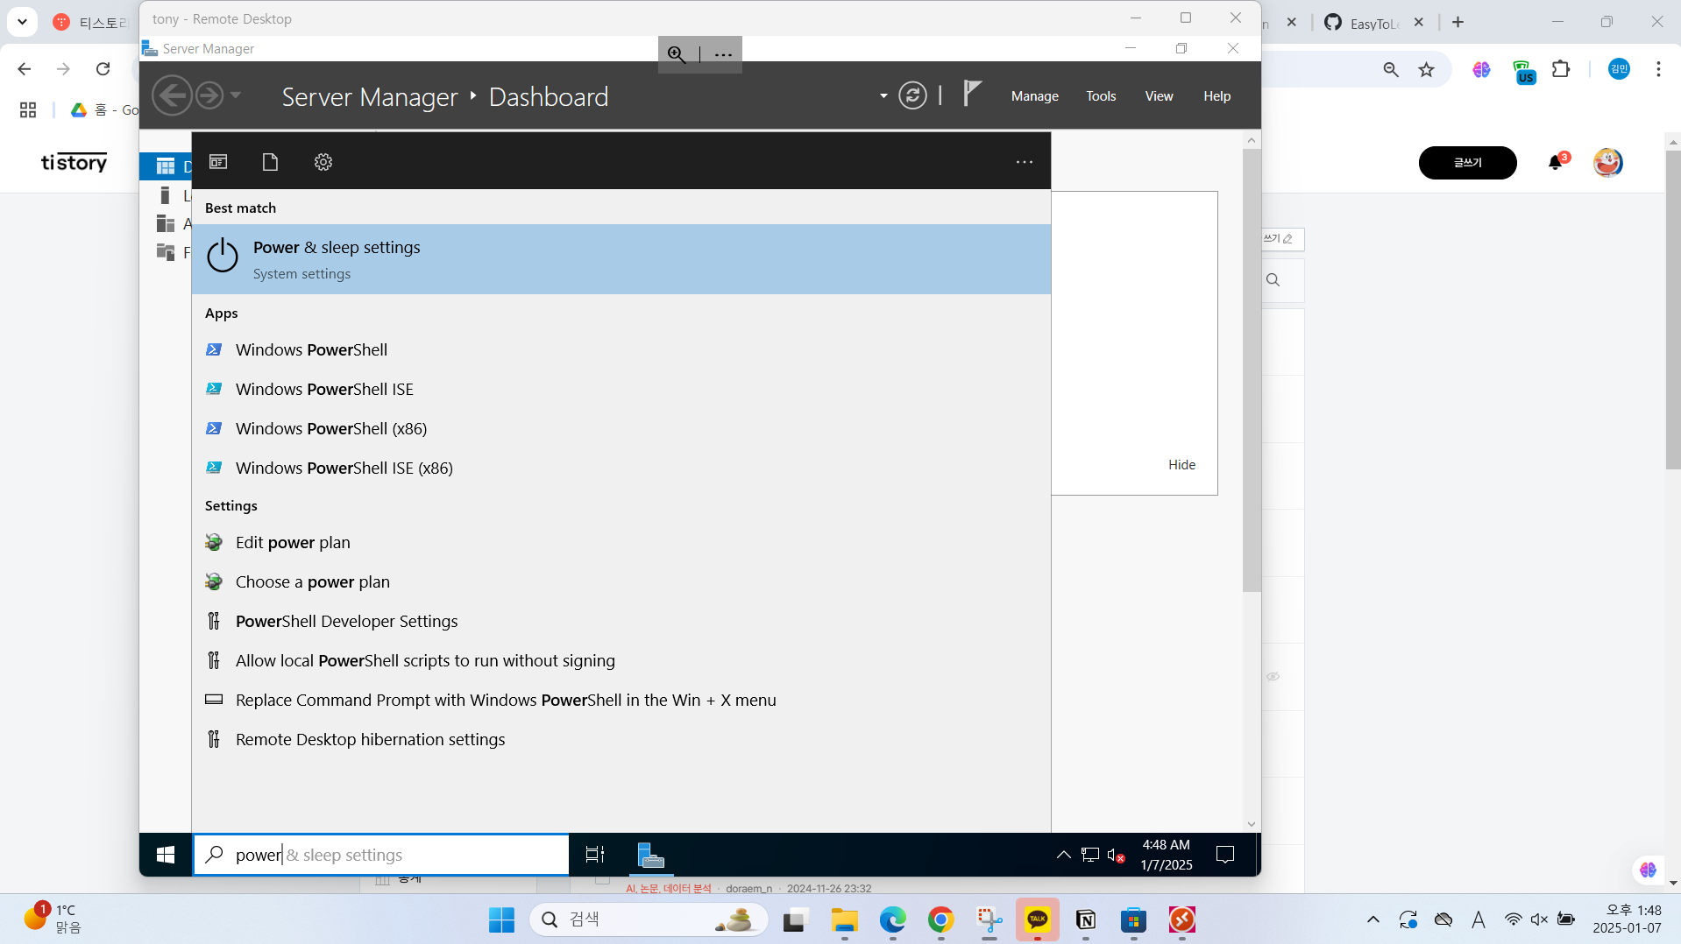Reload the Chrome page
This screenshot has width=1681, height=944.
(x=103, y=69)
